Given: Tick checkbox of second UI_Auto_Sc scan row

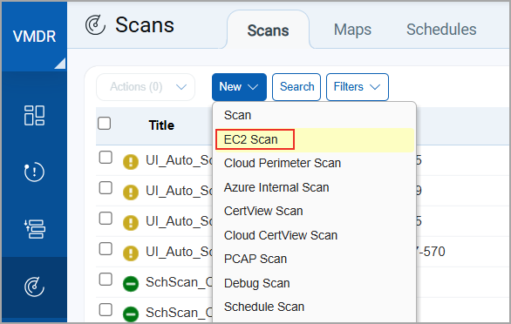Looking at the screenshot, I should point(106,188).
